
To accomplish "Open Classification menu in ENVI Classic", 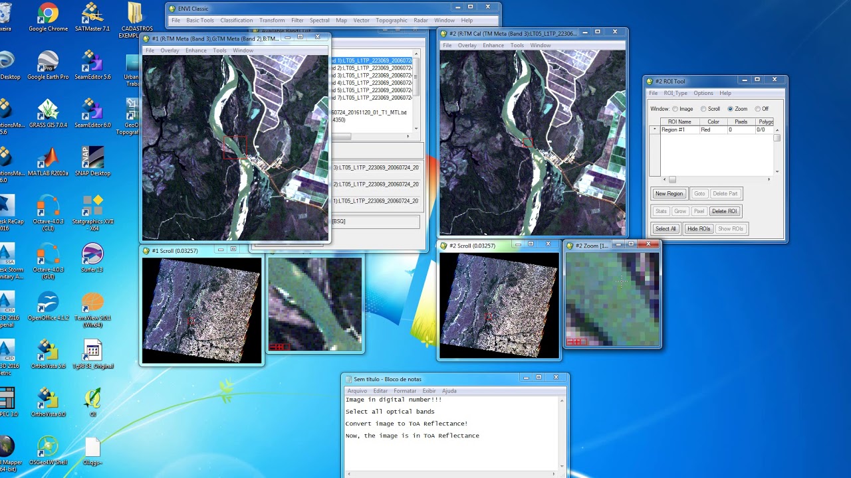I will point(237,21).
